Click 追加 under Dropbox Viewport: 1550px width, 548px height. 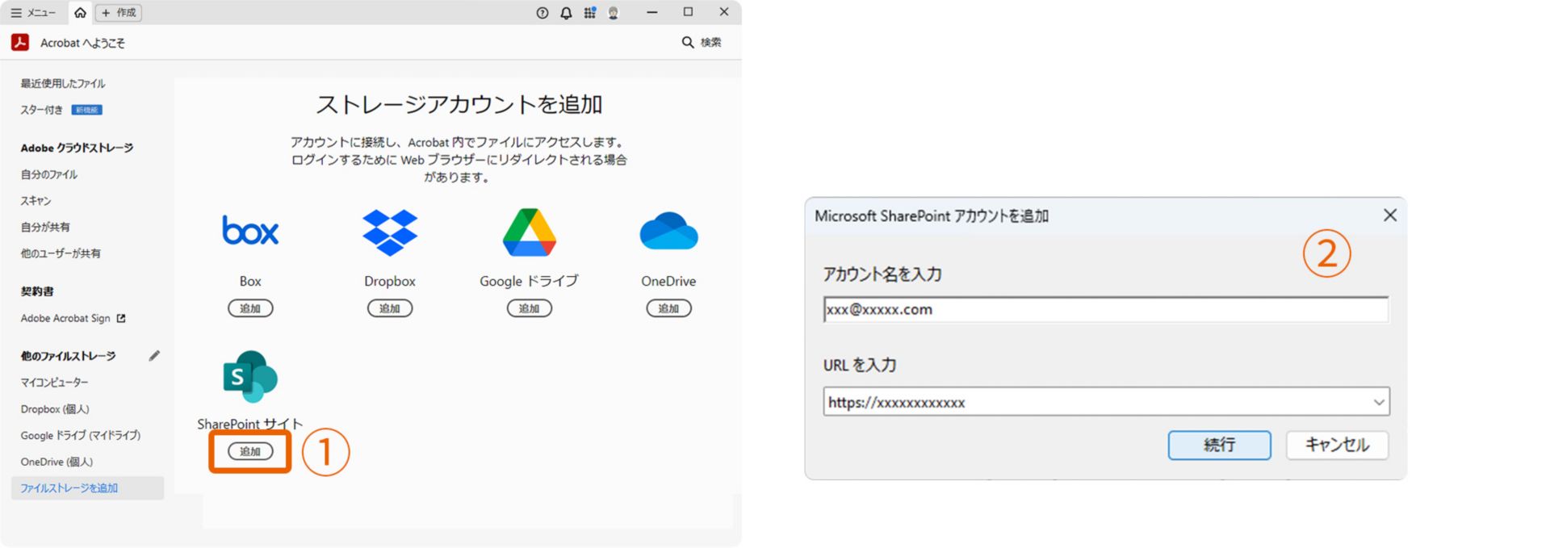[390, 308]
